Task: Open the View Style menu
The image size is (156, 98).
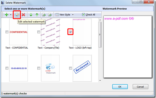Action: point(63,15)
